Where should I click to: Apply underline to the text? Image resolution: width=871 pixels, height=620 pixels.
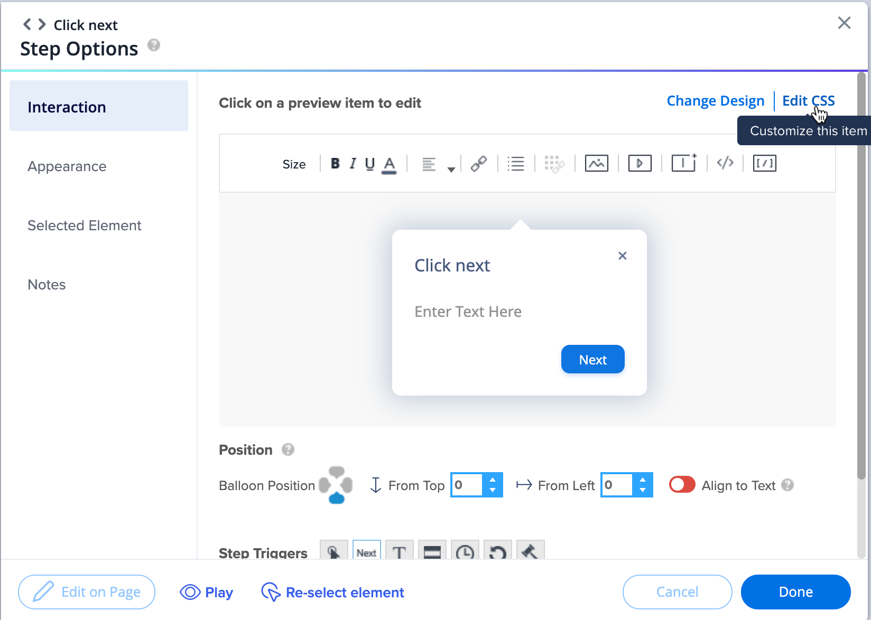coord(369,164)
